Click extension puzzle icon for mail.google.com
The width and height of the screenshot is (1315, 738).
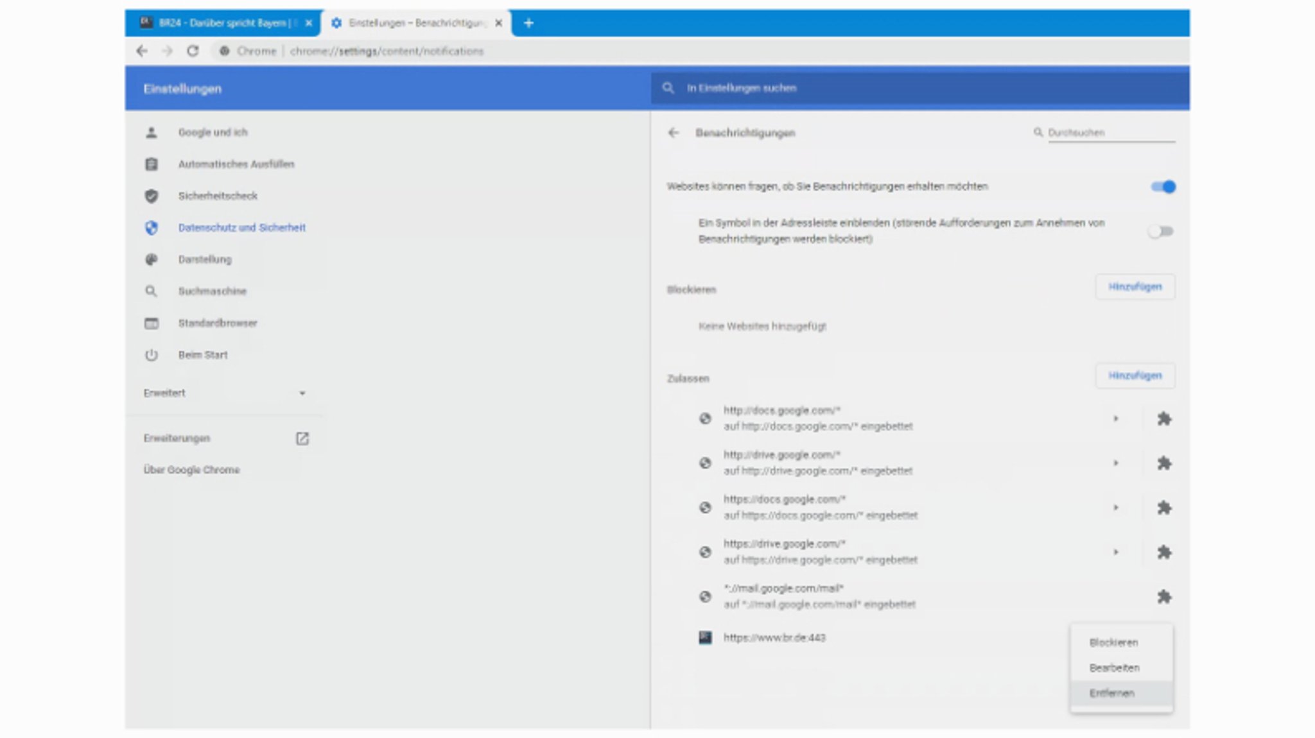click(1164, 597)
